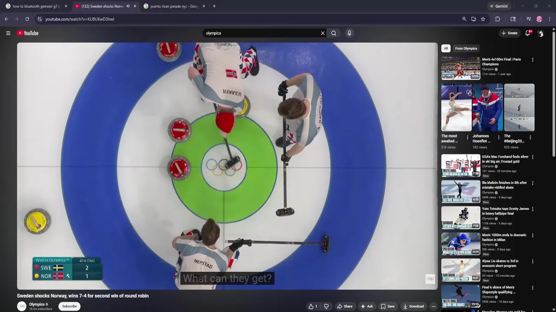
Task: Click the video title text
Action: 83,296
